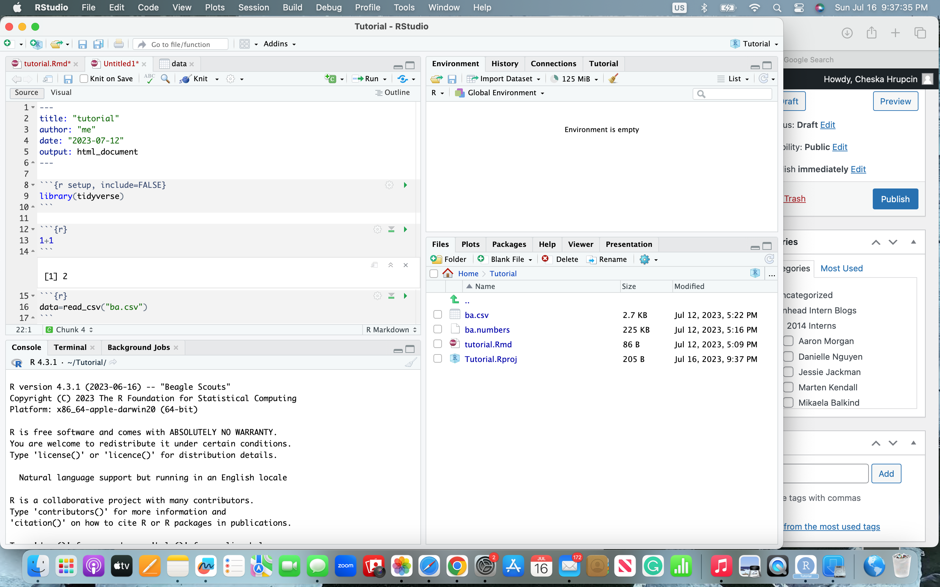Clear chunk output with X icon

(x=405, y=265)
